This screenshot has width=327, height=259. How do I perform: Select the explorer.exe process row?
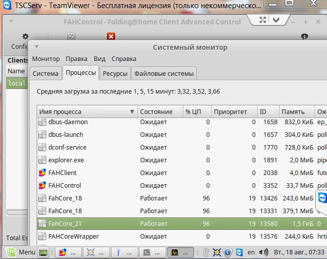[182, 160]
